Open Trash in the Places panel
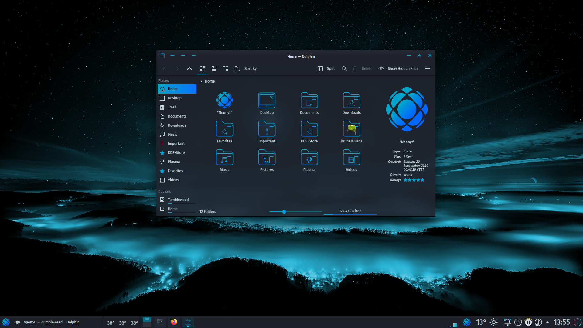 (x=177, y=107)
